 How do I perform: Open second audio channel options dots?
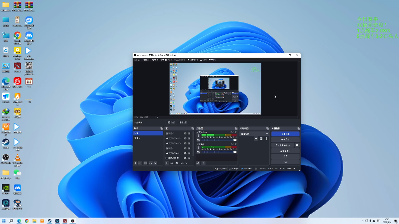(198, 147)
